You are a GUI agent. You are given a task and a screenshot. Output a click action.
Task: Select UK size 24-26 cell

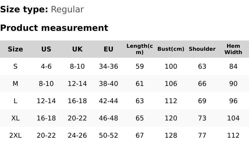point(77,136)
